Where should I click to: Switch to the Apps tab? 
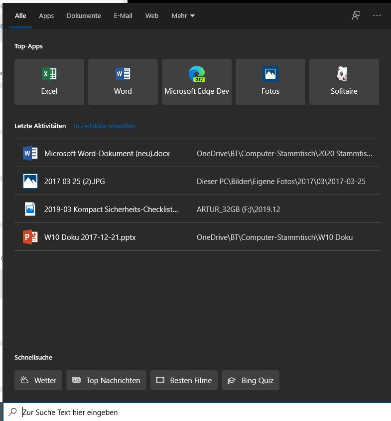(46, 15)
